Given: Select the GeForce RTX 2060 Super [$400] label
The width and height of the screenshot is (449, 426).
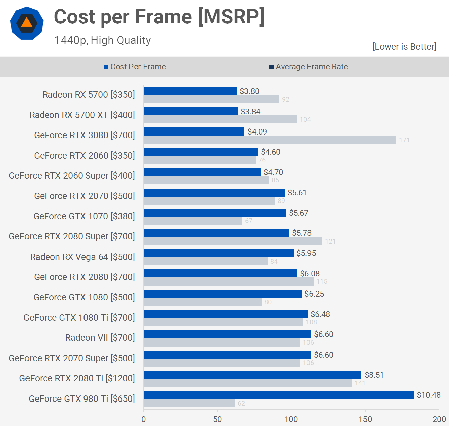Looking at the screenshot, I should pyautogui.click(x=72, y=176).
